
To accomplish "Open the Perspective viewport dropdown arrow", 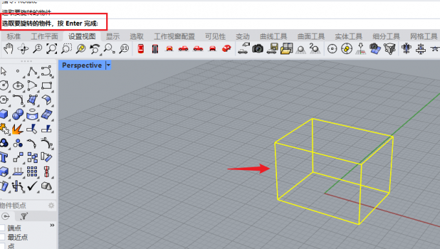I will pyautogui.click(x=108, y=65).
